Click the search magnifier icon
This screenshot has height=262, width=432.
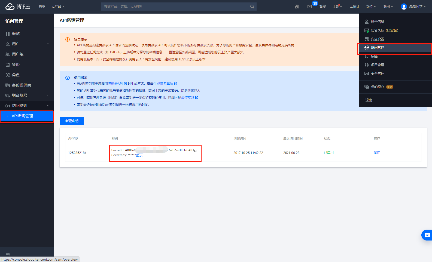[x=252, y=7]
